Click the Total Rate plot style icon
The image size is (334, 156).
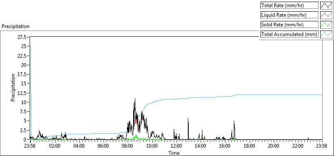pyautogui.click(x=326, y=5)
